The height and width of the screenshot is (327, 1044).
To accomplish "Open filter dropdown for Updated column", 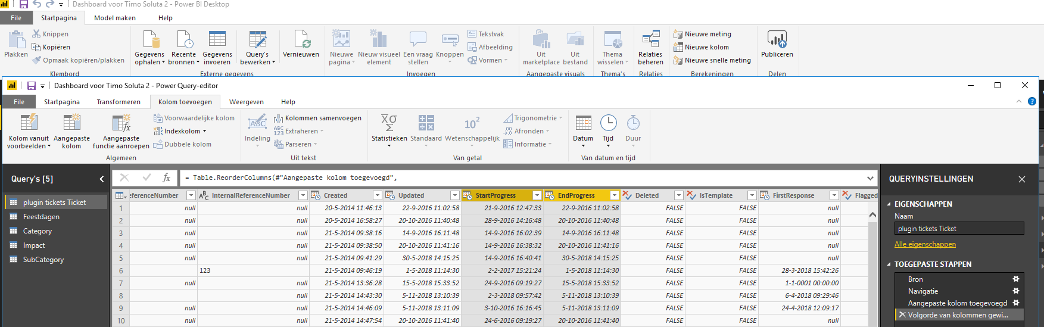I will [x=454, y=195].
